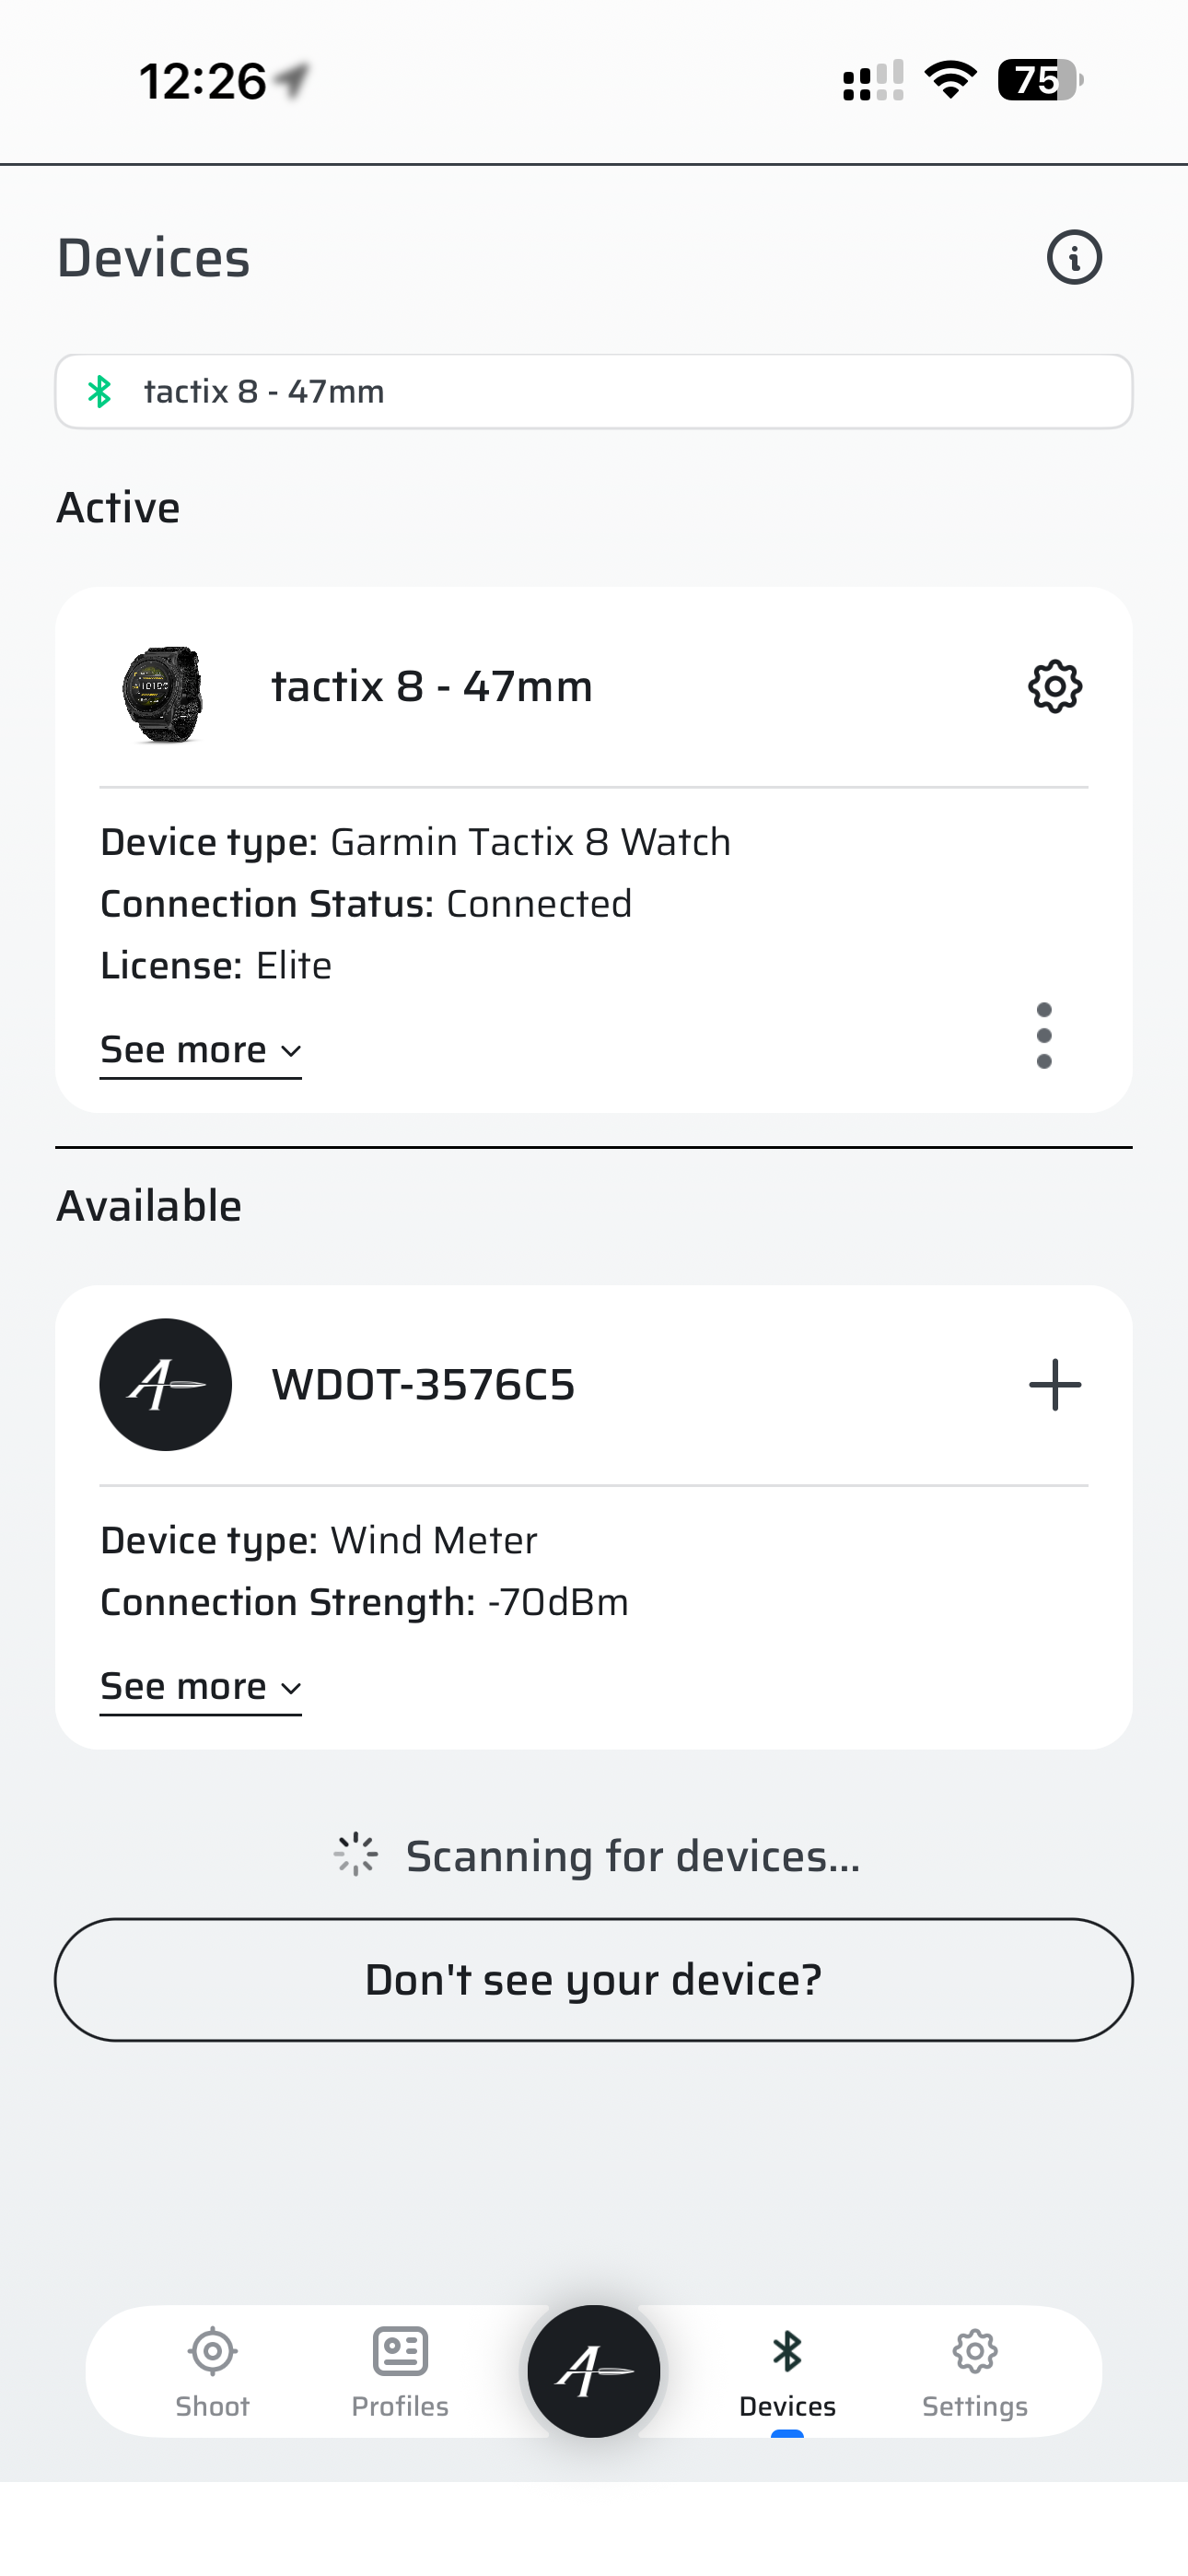Open the three-dot options menu
The height and width of the screenshot is (2576, 1188).
(x=1044, y=1036)
